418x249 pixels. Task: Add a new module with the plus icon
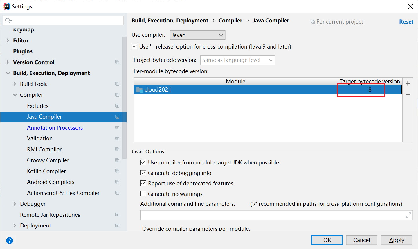point(408,83)
